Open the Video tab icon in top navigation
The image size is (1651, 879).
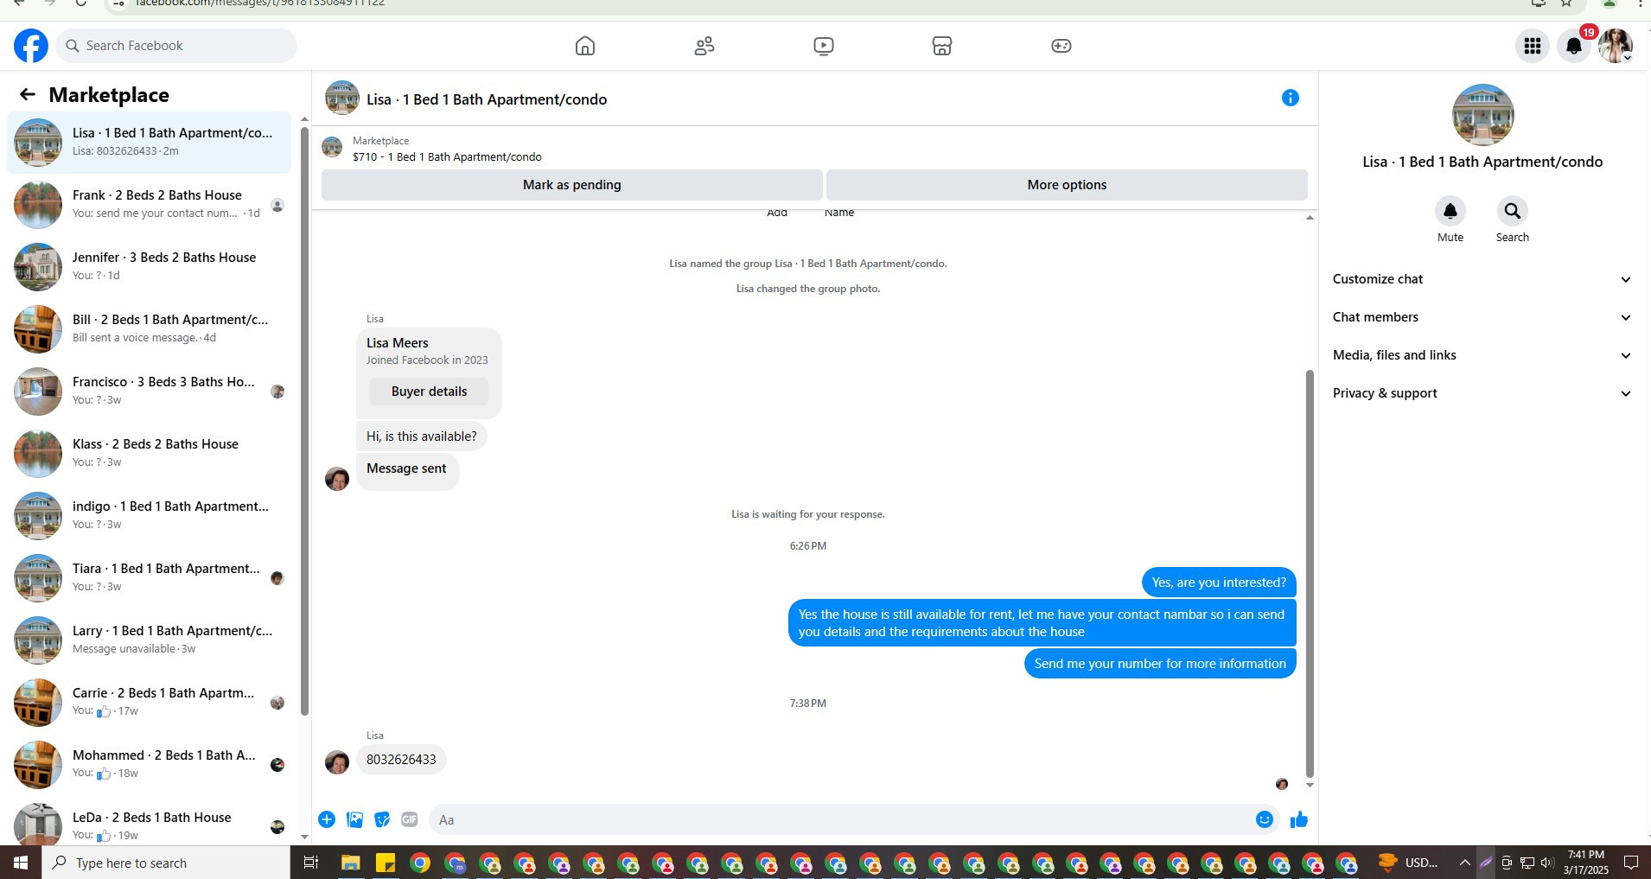pyautogui.click(x=824, y=46)
